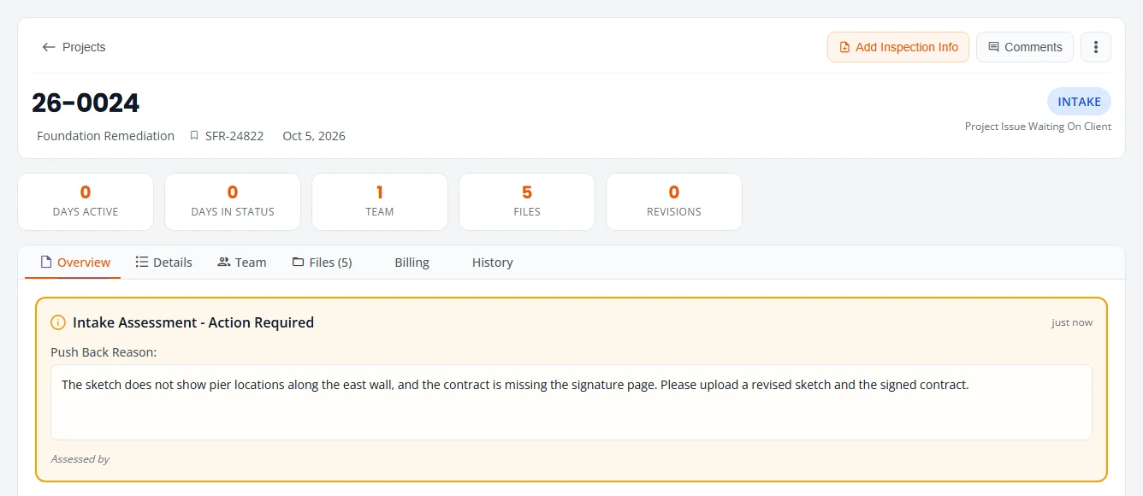Viewport: 1143px width, 496px height.
Task: Switch to the Overview tab
Action: 74,263
